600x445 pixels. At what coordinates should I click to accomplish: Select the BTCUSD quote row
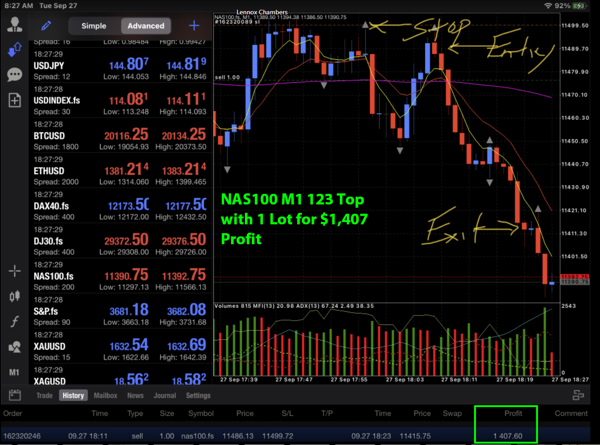pyautogui.click(x=121, y=136)
